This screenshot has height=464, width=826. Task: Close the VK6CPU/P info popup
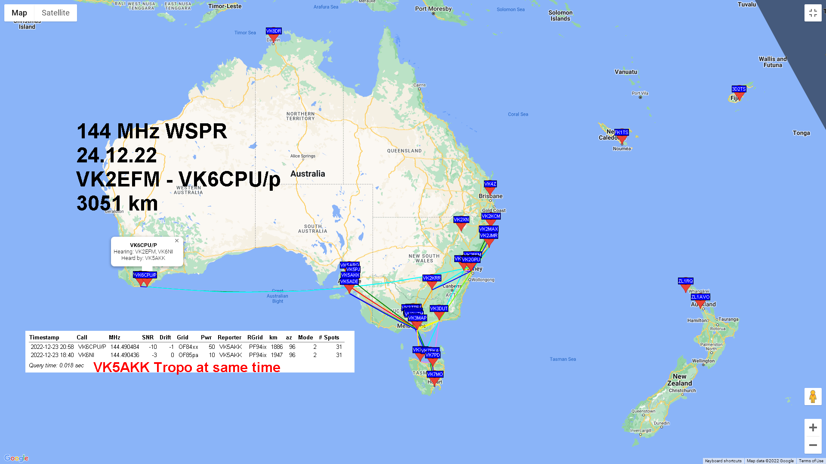pos(177,241)
